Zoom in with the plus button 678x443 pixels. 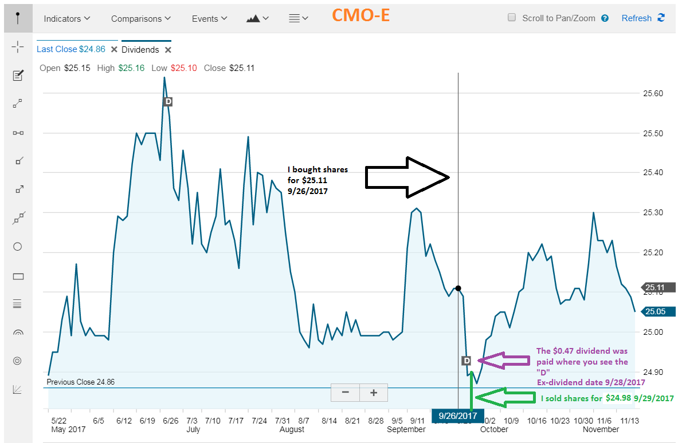[374, 393]
